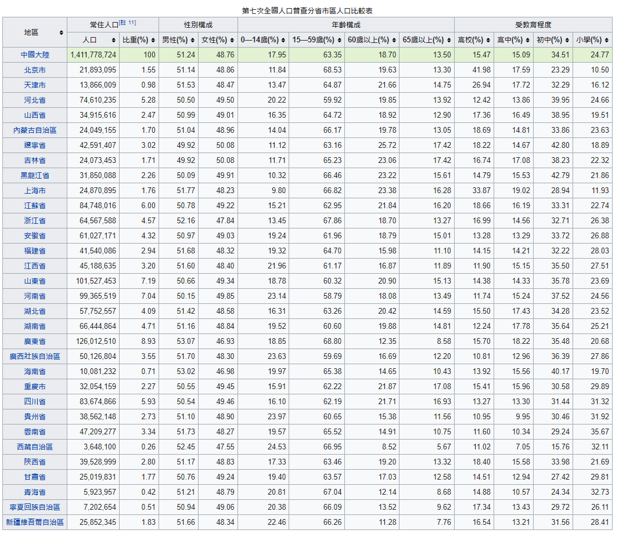The image size is (619, 537).
Task: Open the 新疆維吾爾自治區 link
Action: 35,523
